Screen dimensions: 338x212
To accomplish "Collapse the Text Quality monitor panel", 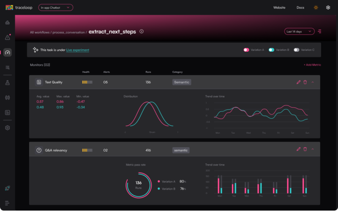I will (x=313, y=82).
